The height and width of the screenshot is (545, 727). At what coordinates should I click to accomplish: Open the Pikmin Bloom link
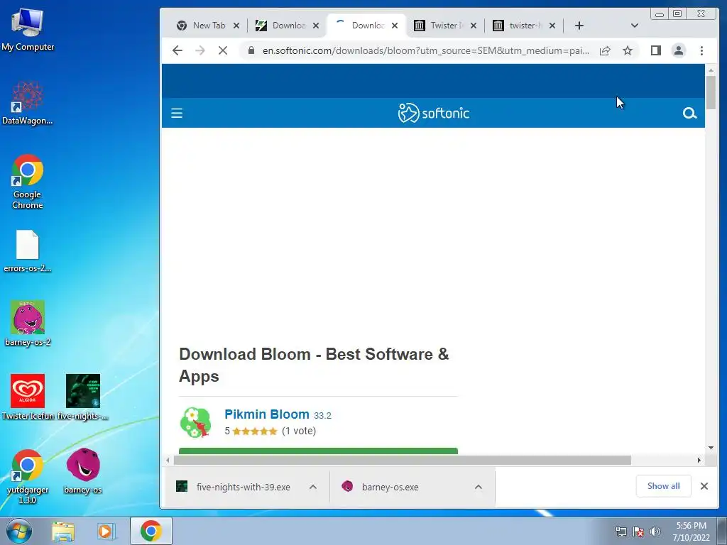[x=267, y=414]
